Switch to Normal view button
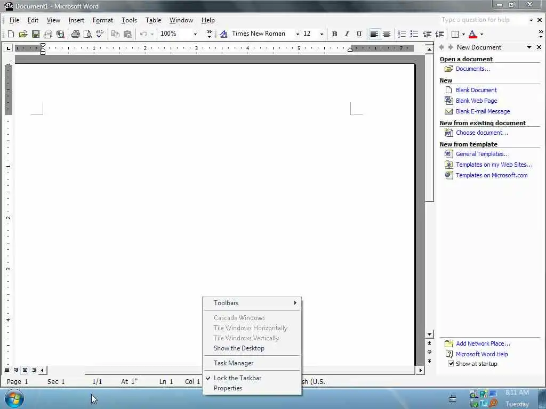 pyautogui.click(x=7, y=370)
